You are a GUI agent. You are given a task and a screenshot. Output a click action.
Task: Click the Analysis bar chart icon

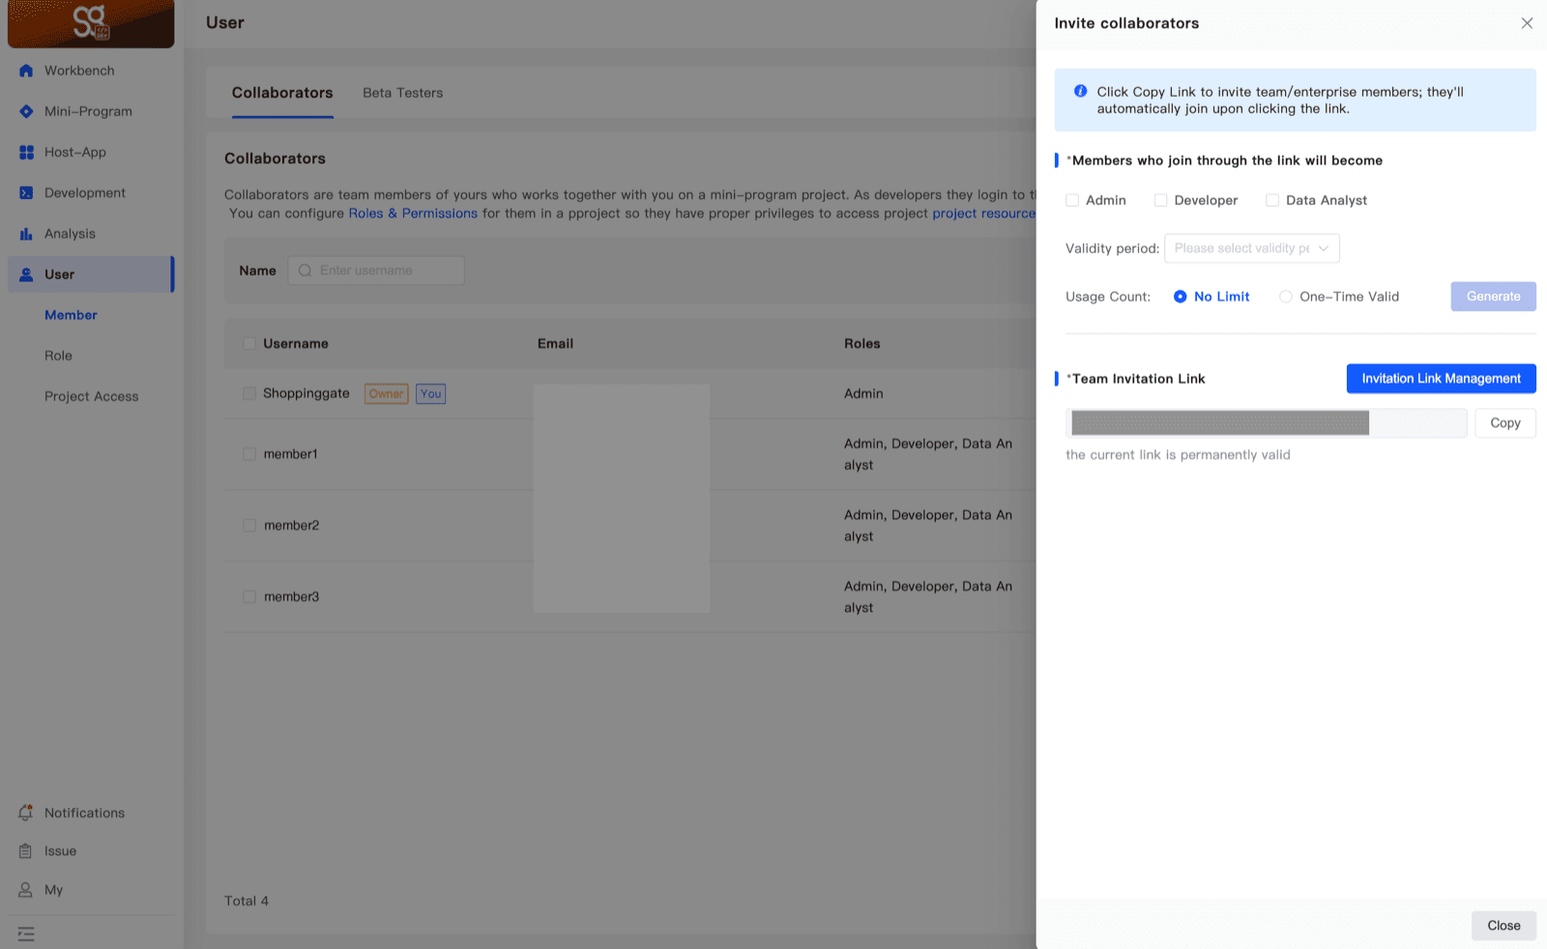[x=26, y=234]
